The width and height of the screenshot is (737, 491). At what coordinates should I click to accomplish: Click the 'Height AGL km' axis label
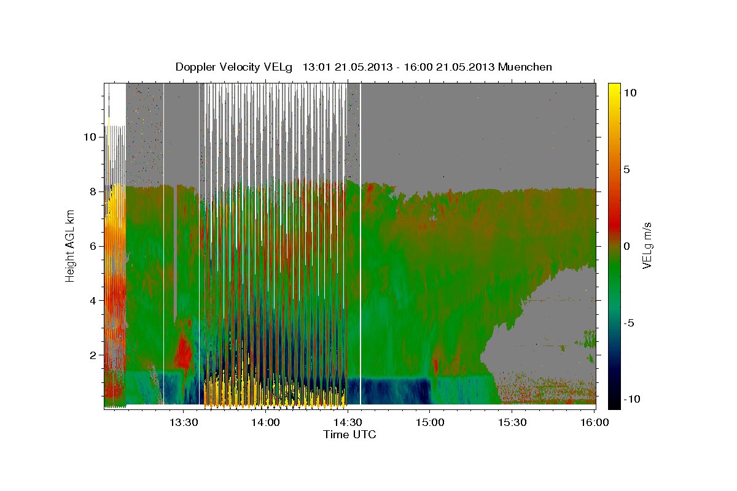tap(71, 245)
